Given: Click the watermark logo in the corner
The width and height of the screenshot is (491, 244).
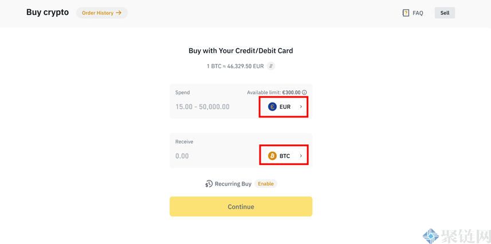Looking at the screenshot, I should click(430, 235).
